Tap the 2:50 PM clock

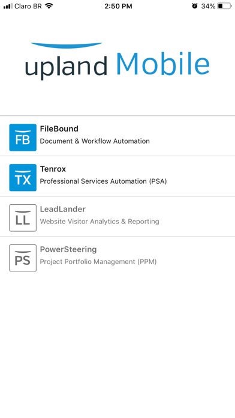coord(118,6)
